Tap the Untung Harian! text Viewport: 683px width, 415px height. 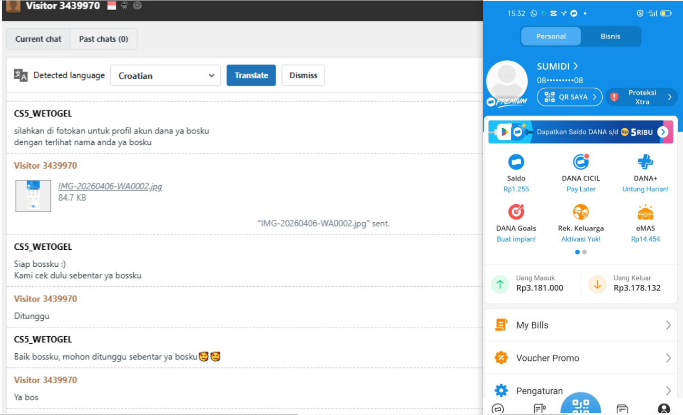coord(645,189)
